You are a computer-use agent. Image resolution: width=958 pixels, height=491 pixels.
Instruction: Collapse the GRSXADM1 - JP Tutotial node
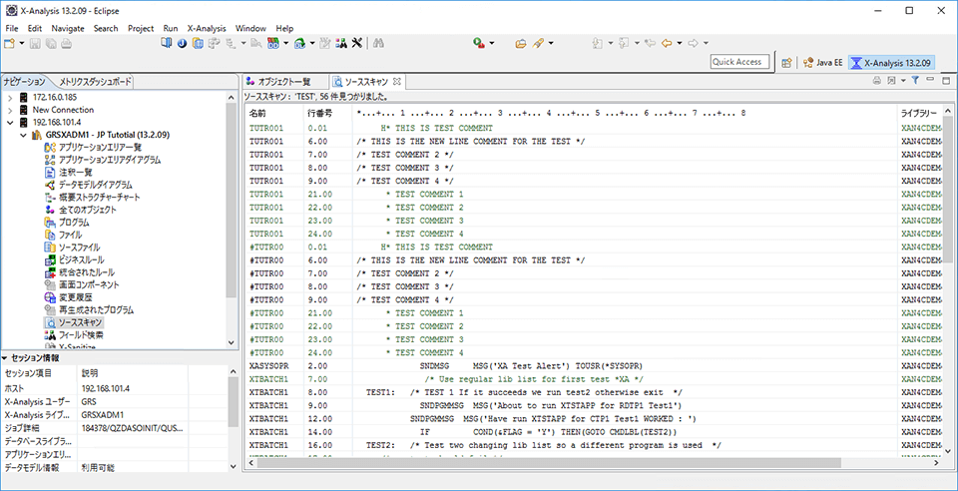[x=23, y=135]
